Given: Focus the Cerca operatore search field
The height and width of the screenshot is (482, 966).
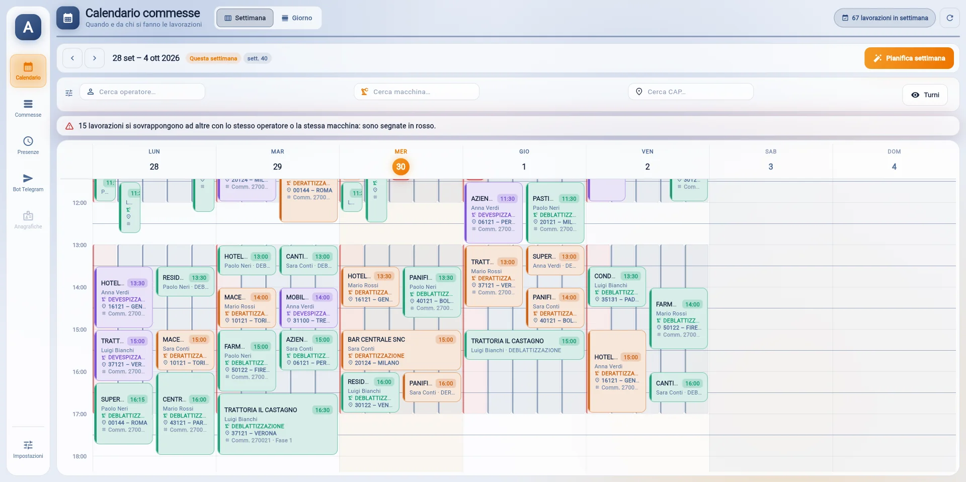Looking at the screenshot, I should click(142, 92).
